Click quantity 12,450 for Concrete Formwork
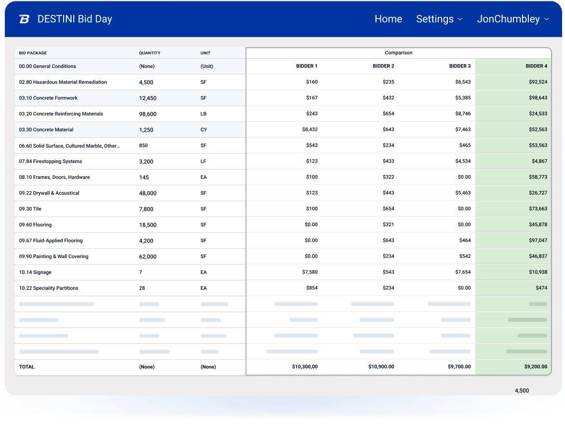Viewport: 565px width, 434px height. [x=148, y=98]
